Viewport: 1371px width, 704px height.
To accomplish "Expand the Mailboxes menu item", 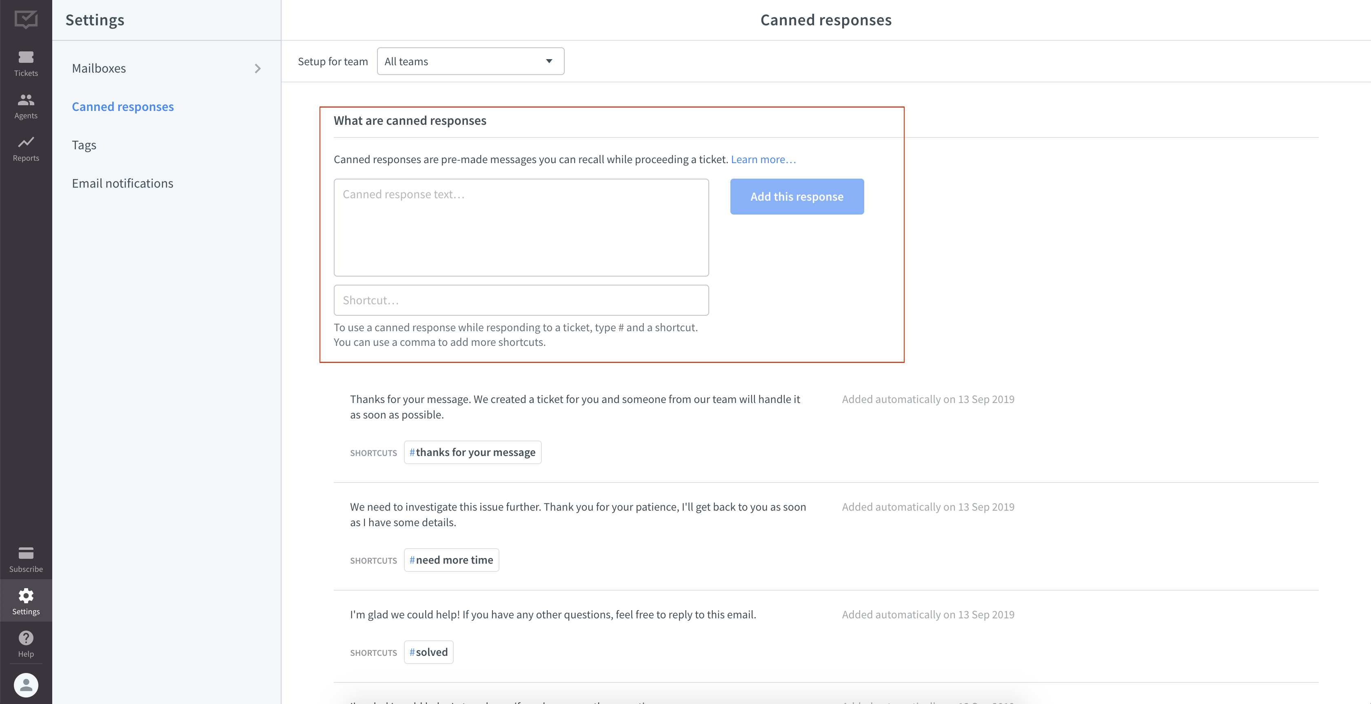I will (x=259, y=68).
